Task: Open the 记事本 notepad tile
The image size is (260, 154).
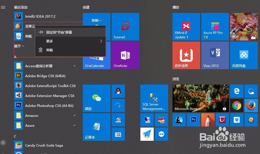Action: pos(97,127)
